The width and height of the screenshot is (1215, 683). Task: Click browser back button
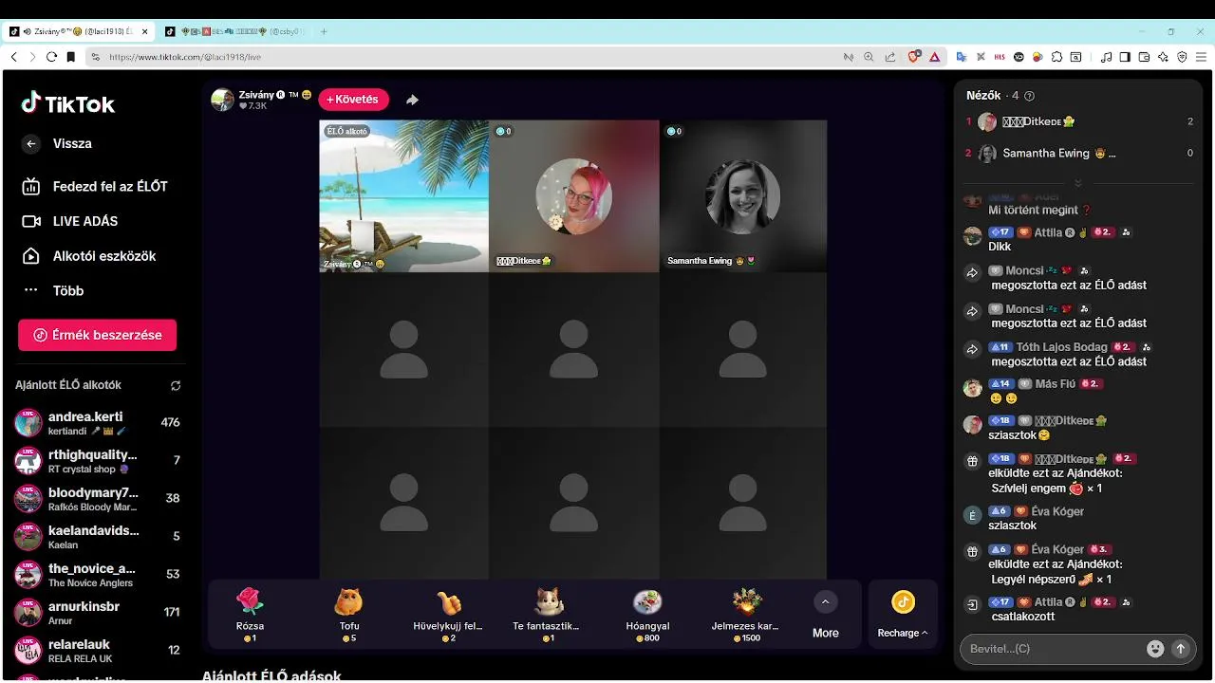13,57
